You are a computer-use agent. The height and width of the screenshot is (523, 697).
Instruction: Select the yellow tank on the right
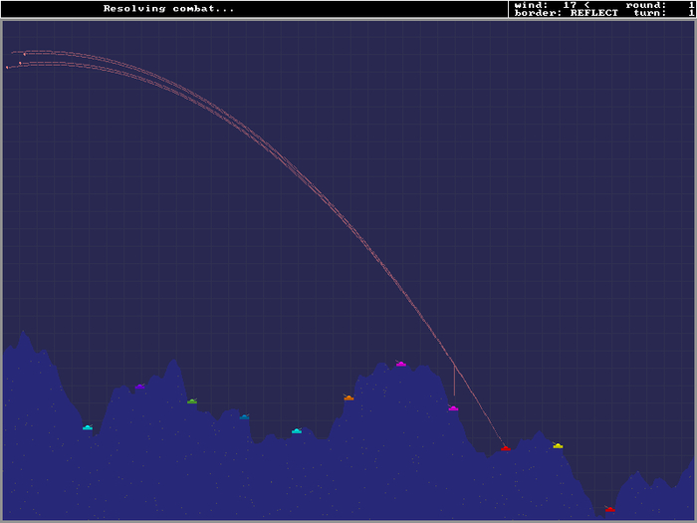click(558, 445)
